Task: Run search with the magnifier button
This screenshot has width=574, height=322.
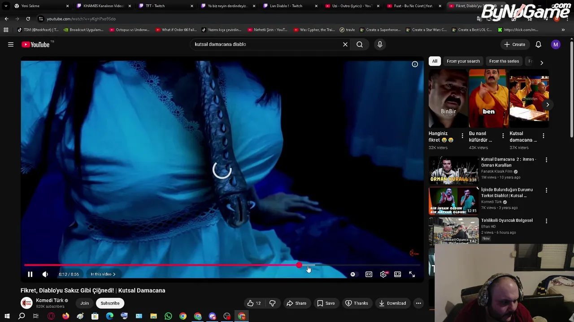Action: 360,44
